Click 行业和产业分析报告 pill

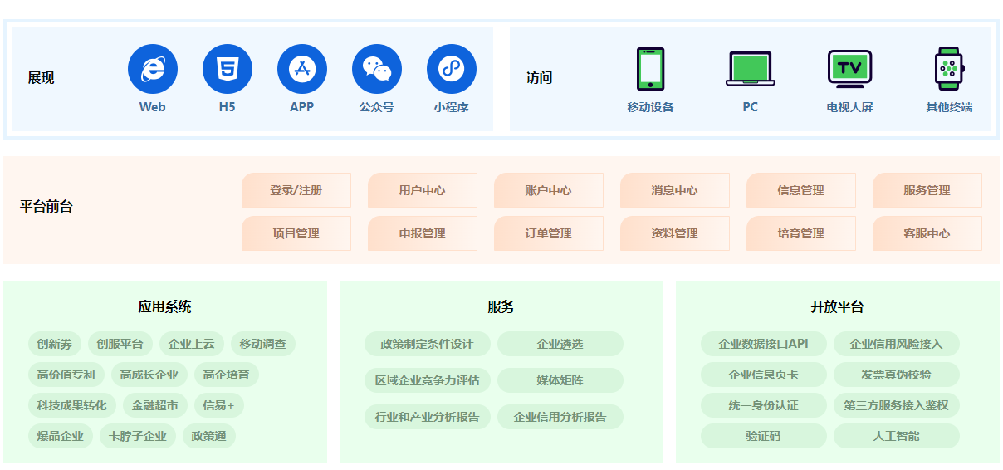(428, 417)
